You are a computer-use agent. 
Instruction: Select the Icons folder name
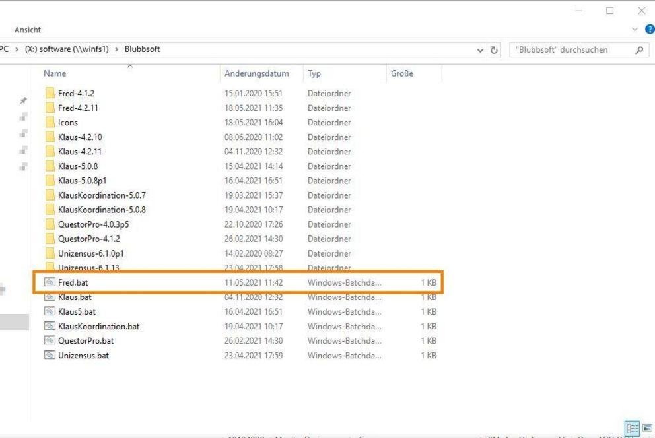point(67,123)
